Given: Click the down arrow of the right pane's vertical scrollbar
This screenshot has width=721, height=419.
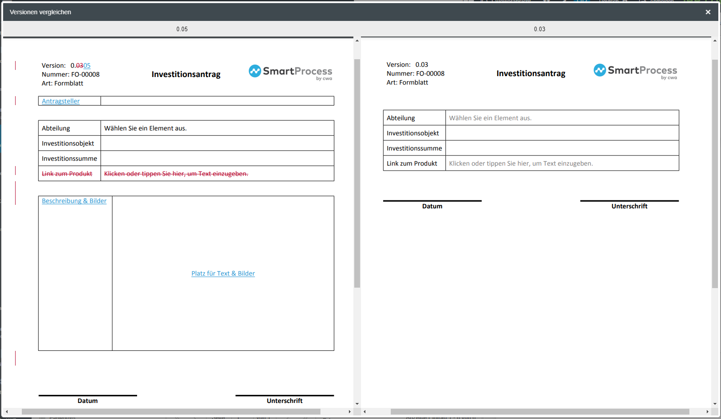Looking at the screenshot, I should click(715, 404).
